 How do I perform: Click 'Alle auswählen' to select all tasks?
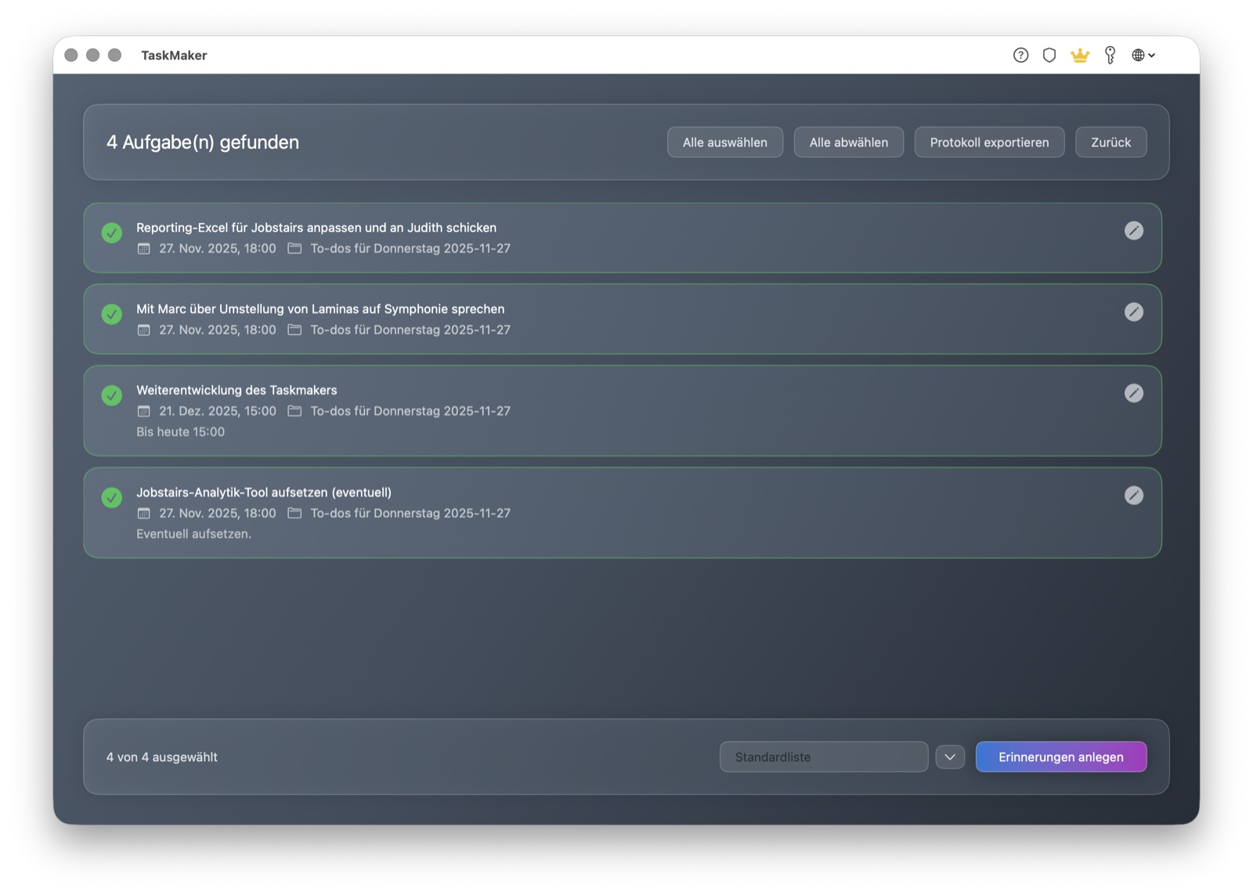724,142
